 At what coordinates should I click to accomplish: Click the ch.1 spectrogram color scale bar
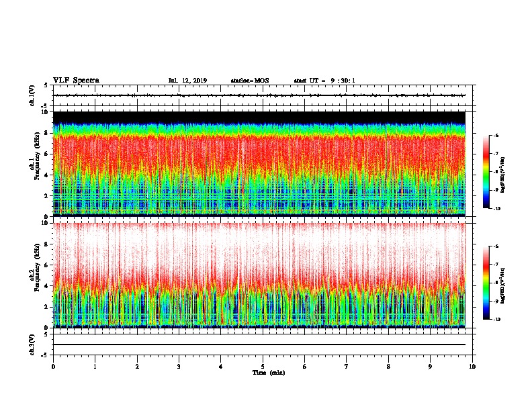[486, 172]
